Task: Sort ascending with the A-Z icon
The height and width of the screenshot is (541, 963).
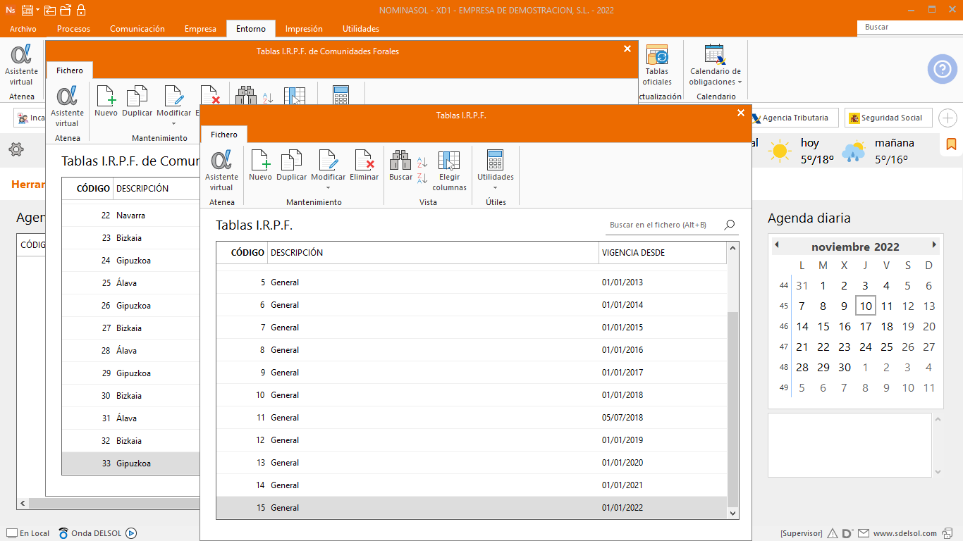Action: click(422, 162)
